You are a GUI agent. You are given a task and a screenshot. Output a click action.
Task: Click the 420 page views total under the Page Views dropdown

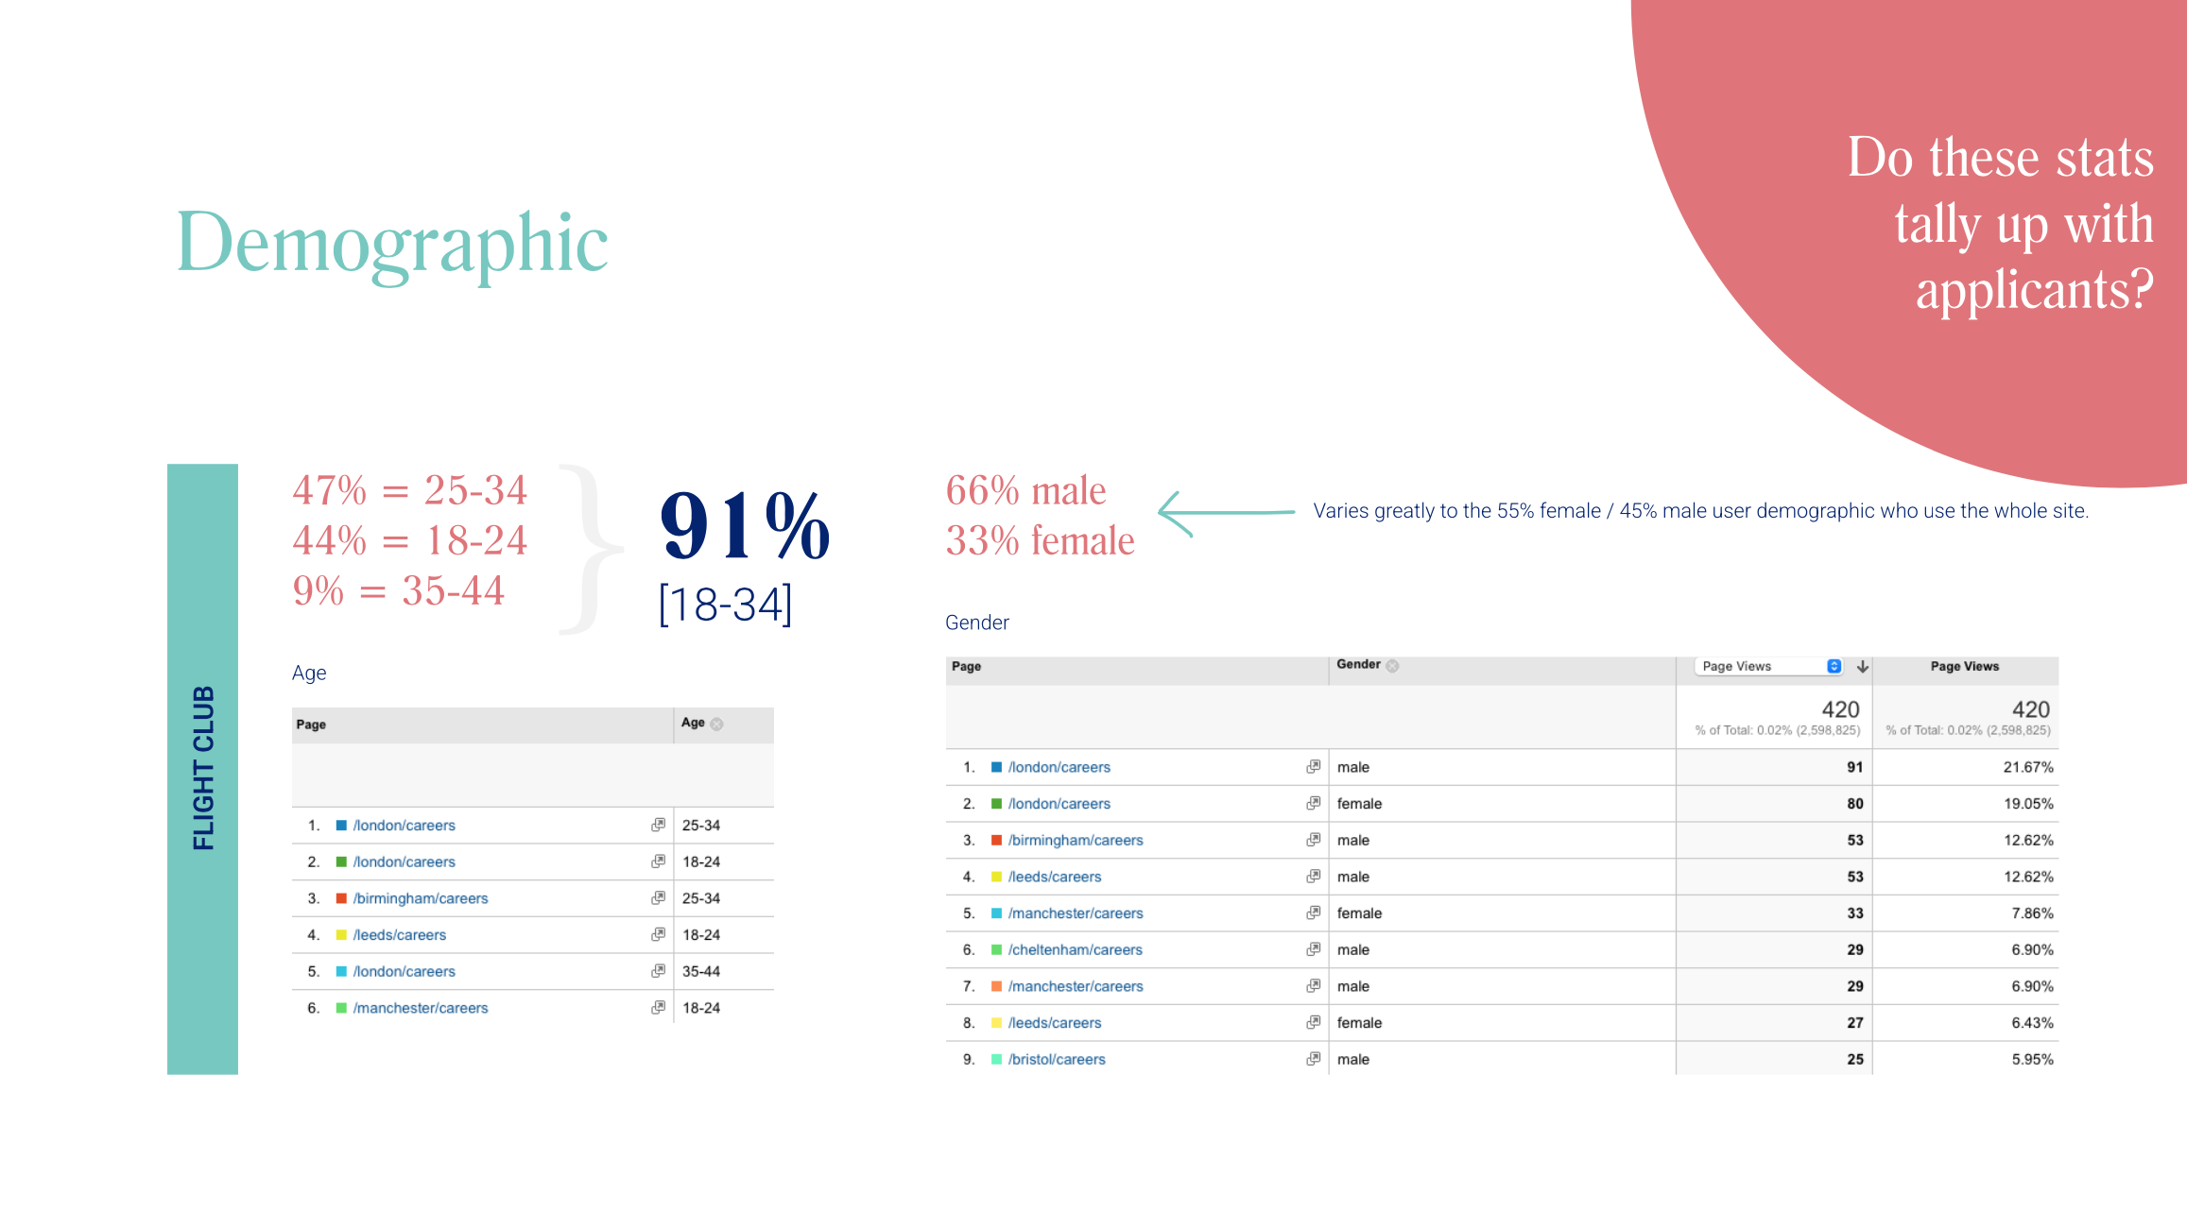[1840, 709]
